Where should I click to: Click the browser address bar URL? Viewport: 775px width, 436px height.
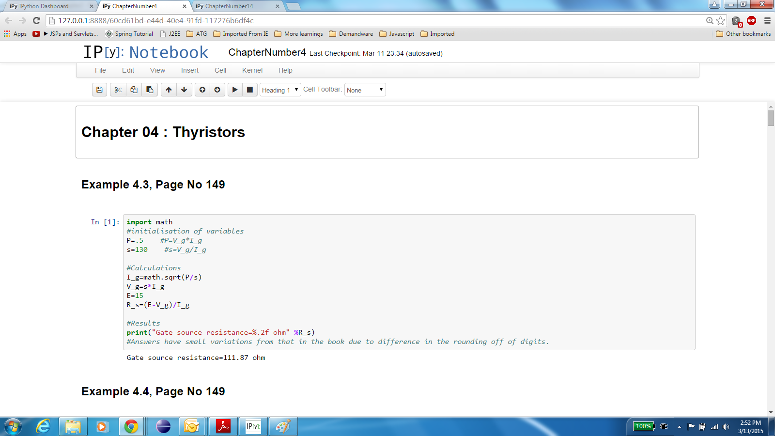[156, 21]
